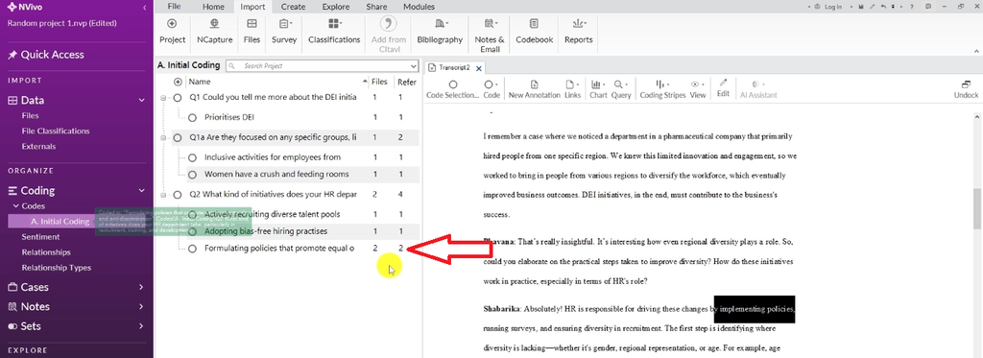The width and height of the screenshot is (983, 358).
Task: Collapse the Q1 code tree node
Action: tap(163, 98)
